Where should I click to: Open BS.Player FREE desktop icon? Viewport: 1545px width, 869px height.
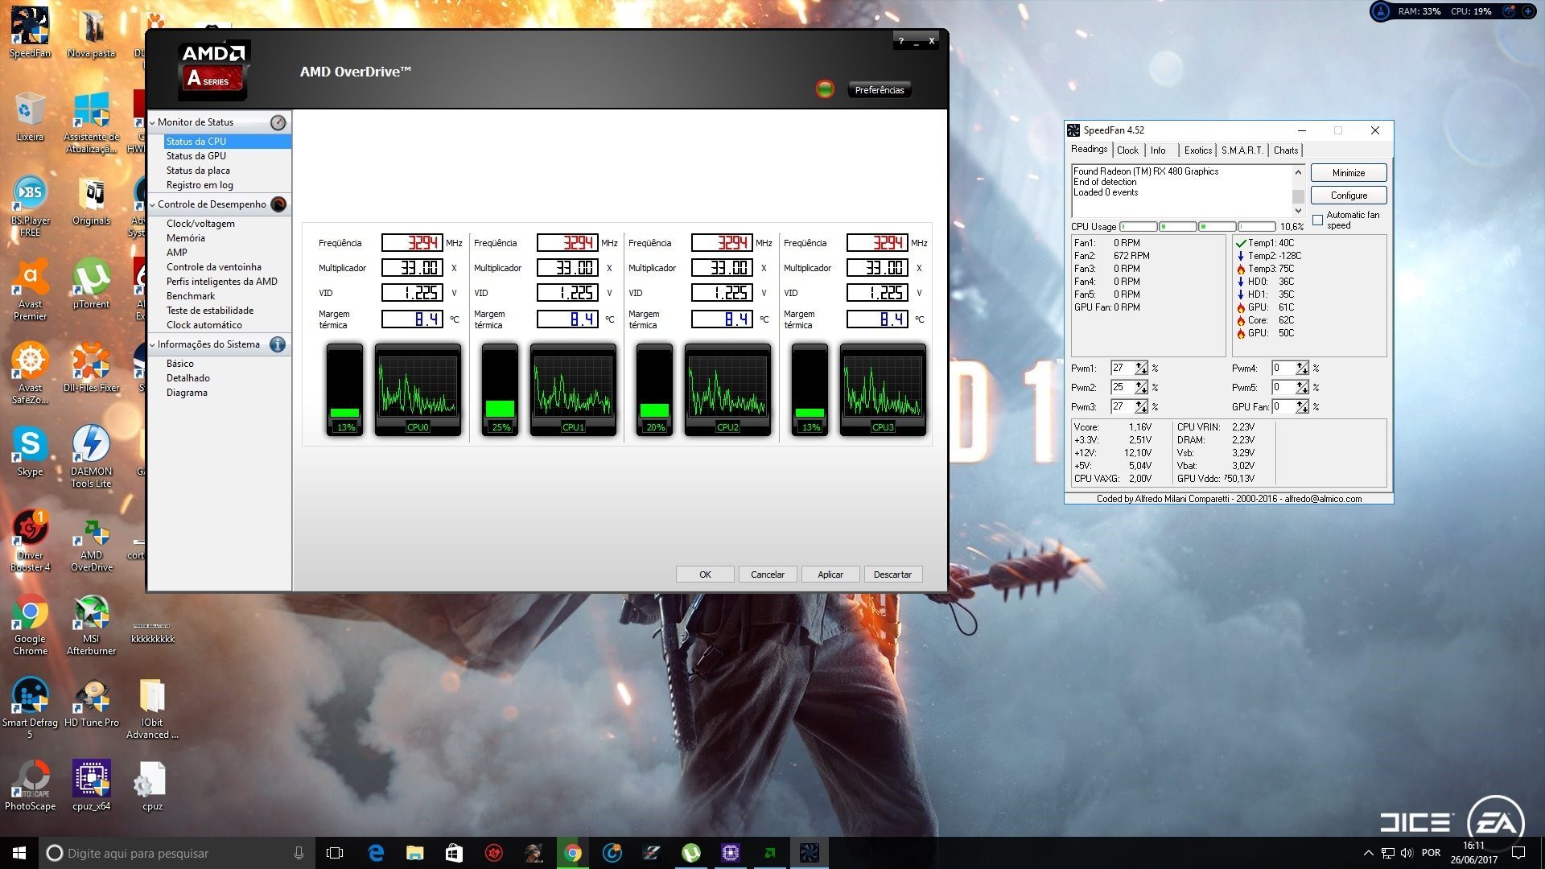pos(30,206)
